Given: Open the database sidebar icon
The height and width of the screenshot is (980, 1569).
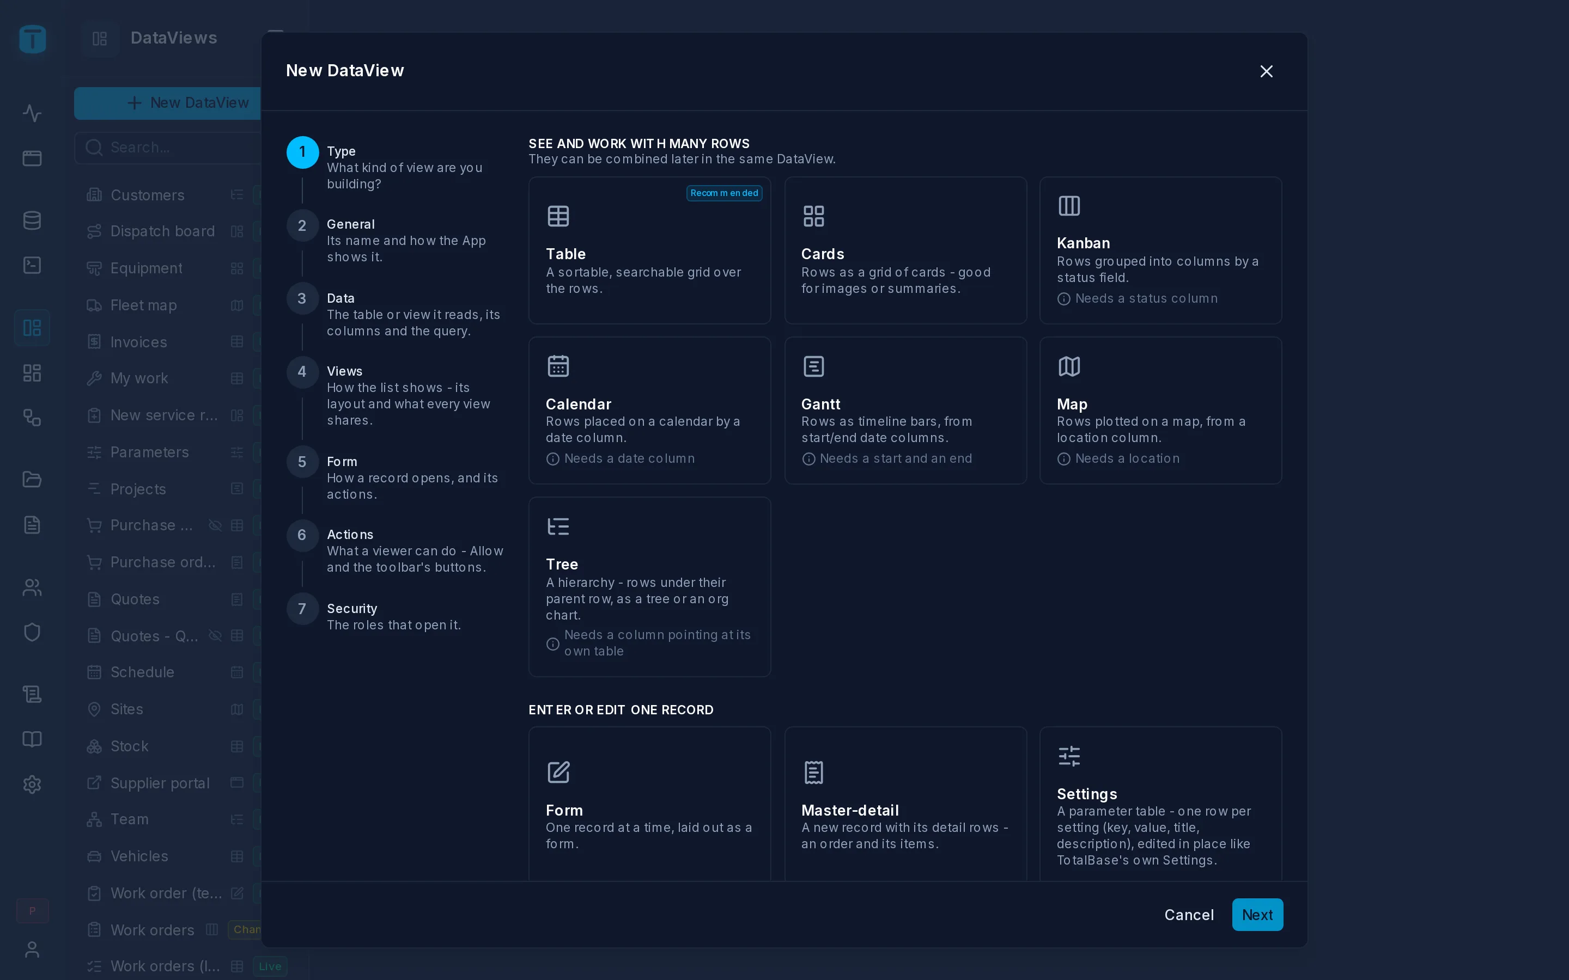Looking at the screenshot, I should tap(33, 220).
